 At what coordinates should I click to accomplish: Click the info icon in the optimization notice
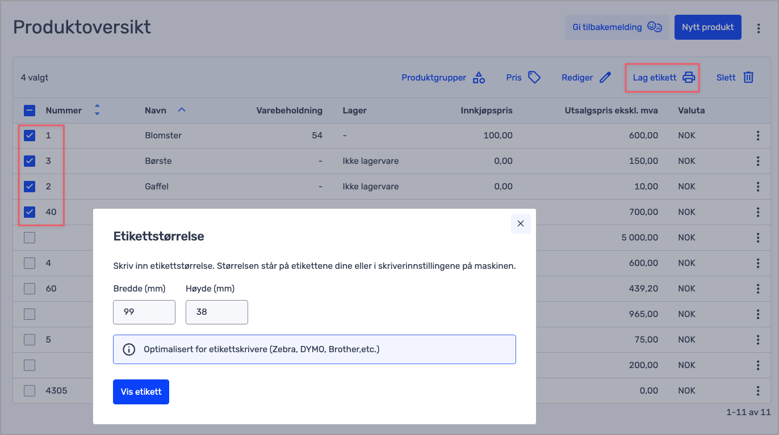[129, 349]
